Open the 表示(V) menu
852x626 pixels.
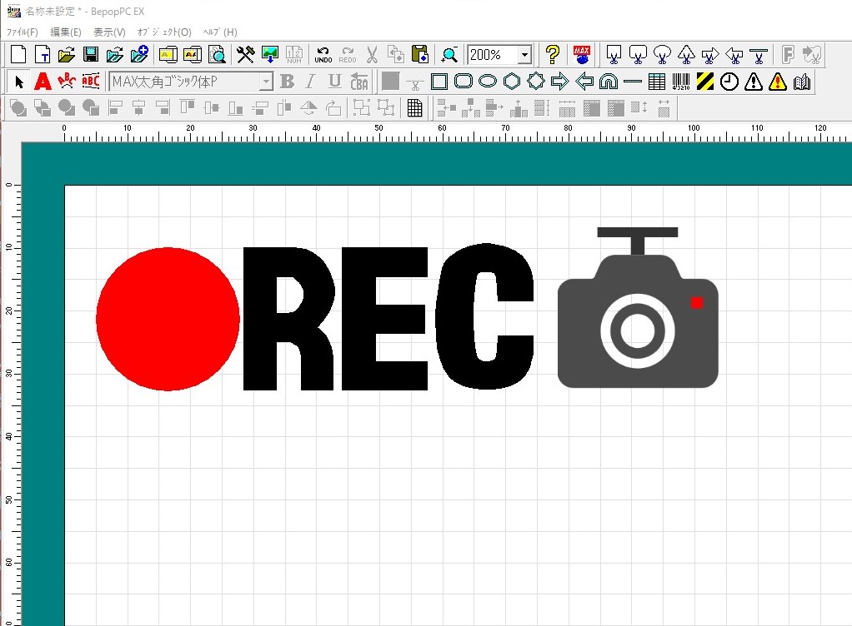[109, 32]
